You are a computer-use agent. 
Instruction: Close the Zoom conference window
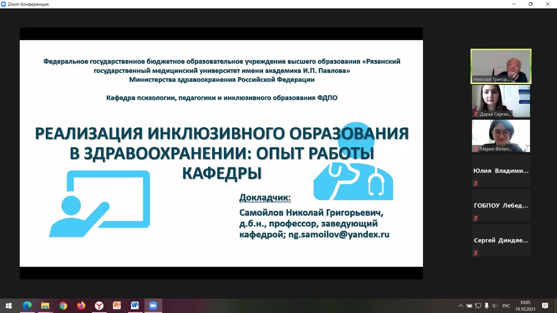(x=548, y=4)
